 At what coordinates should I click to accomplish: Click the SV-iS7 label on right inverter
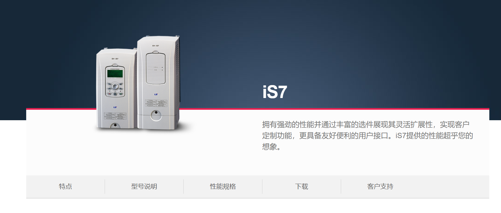156,46
